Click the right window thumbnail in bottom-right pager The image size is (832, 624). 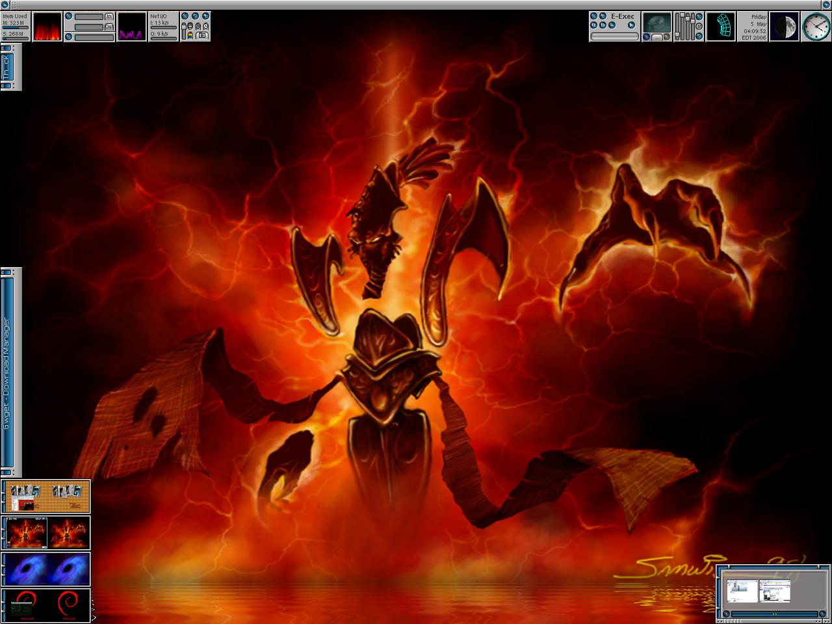click(775, 591)
